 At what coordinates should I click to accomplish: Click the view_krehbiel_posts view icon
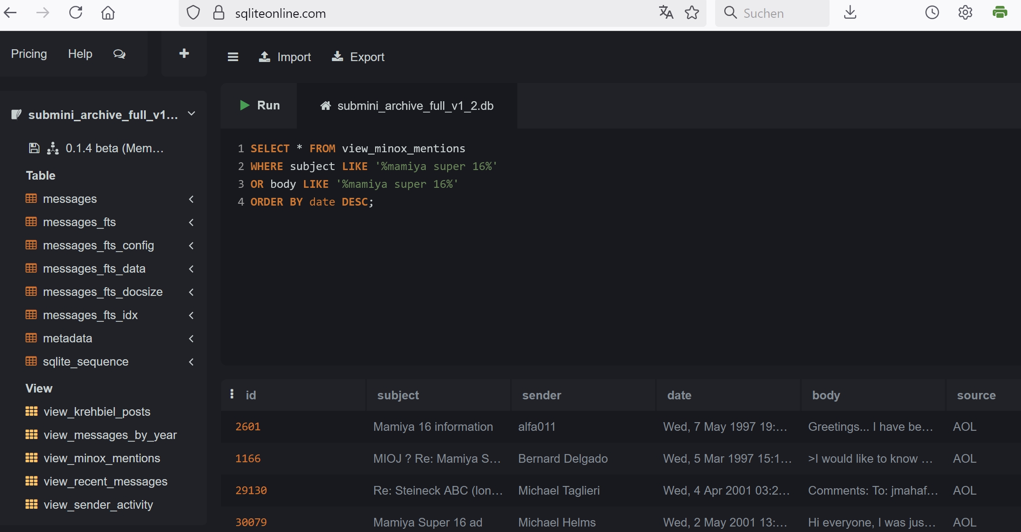point(31,411)
